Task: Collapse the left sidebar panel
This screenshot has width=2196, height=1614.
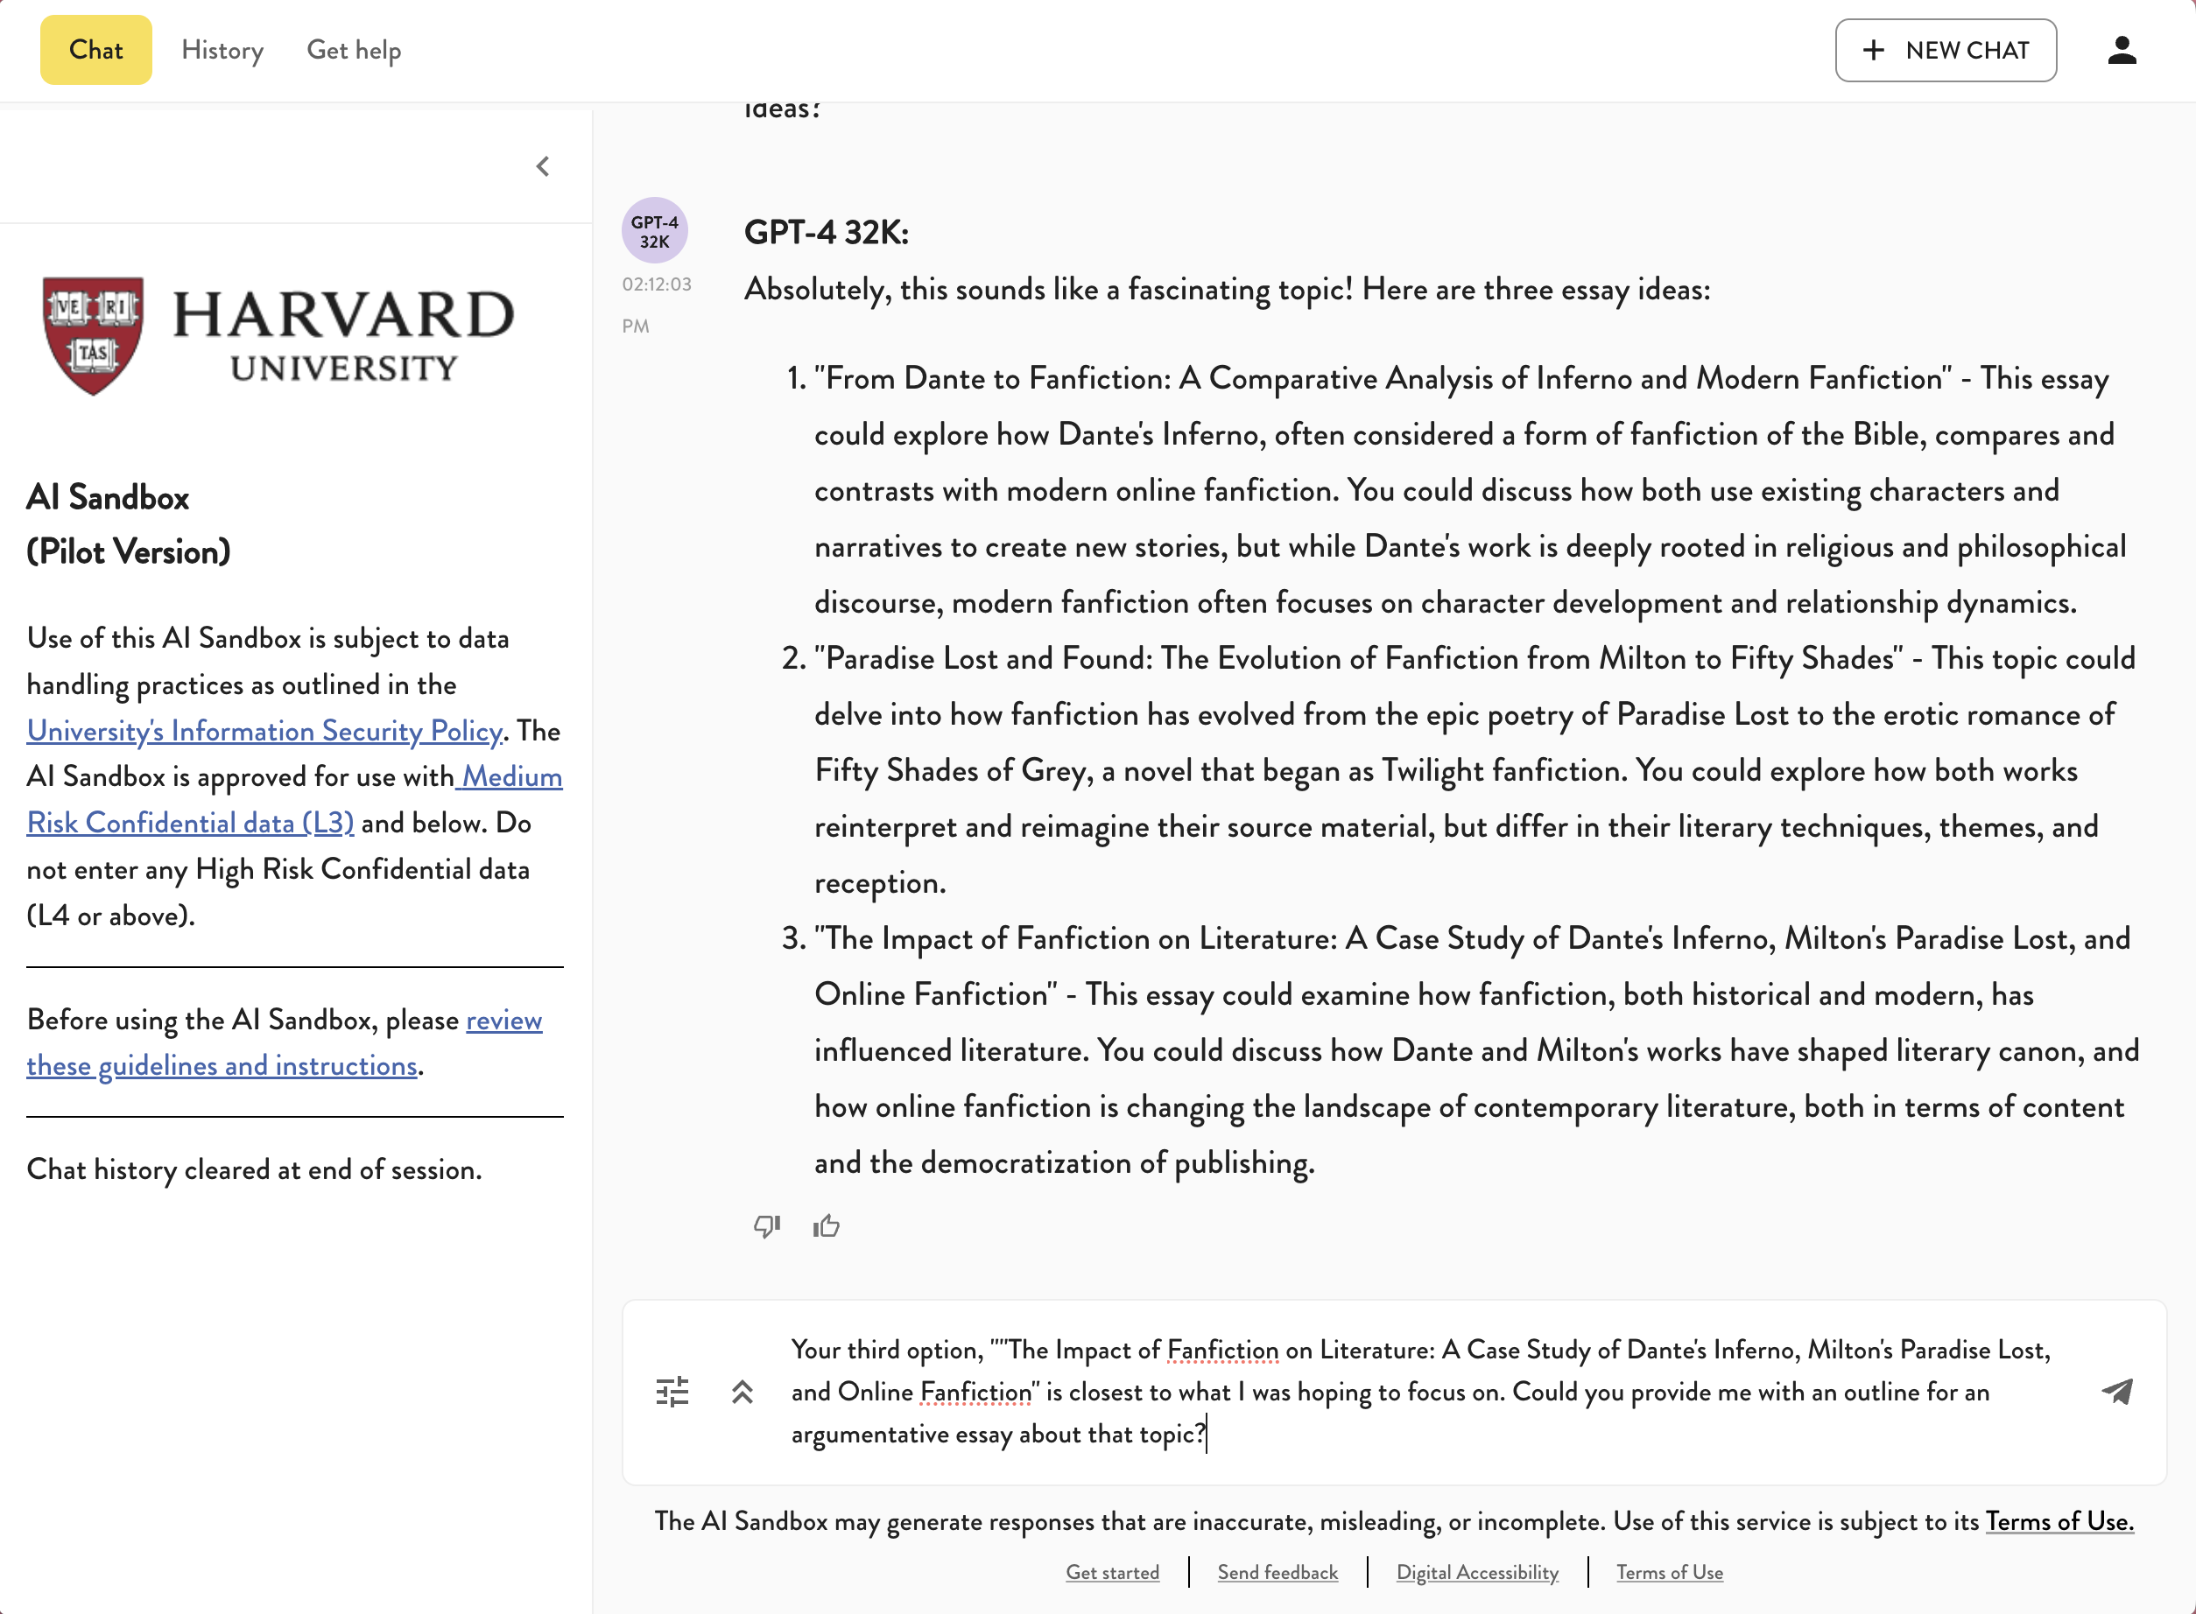Action: tap(544, 166)
